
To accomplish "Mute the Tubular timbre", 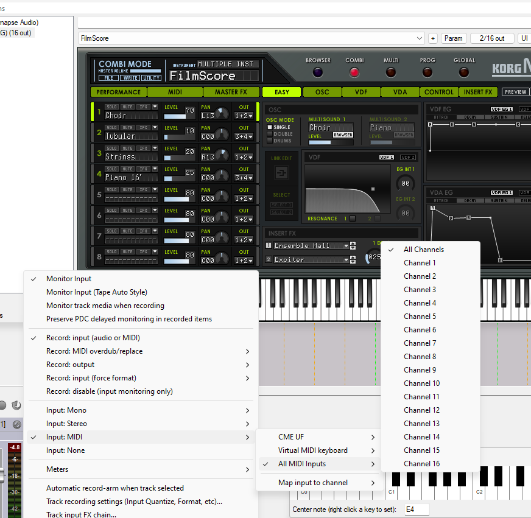I will point(127,128).
